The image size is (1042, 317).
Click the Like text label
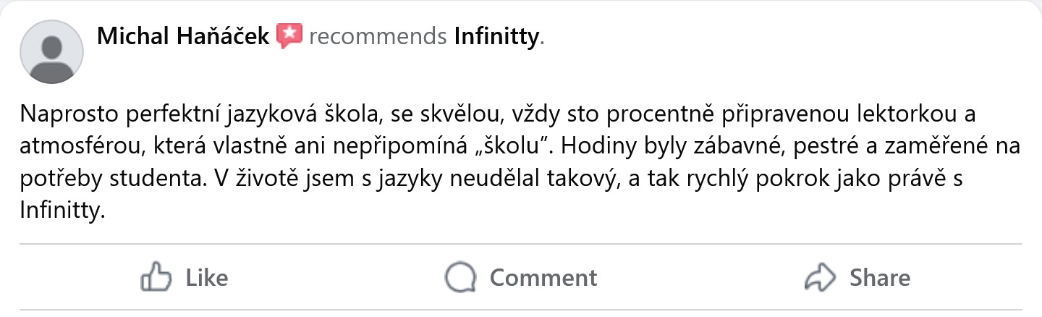207,278
